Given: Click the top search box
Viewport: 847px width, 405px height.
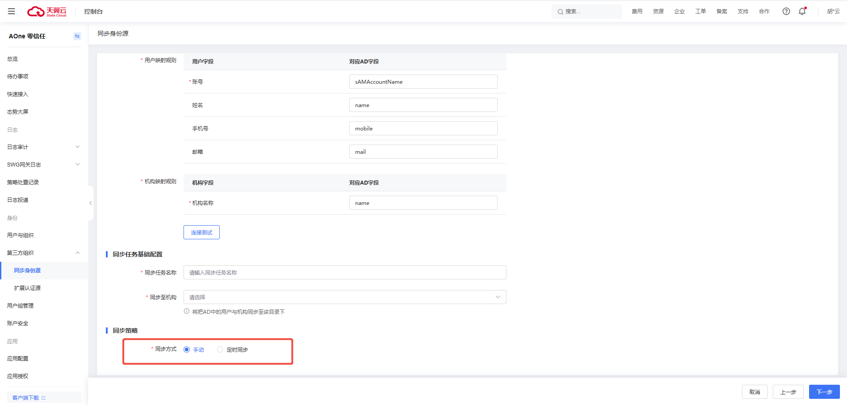Looking at the screenshot, I should click(587, 11).
